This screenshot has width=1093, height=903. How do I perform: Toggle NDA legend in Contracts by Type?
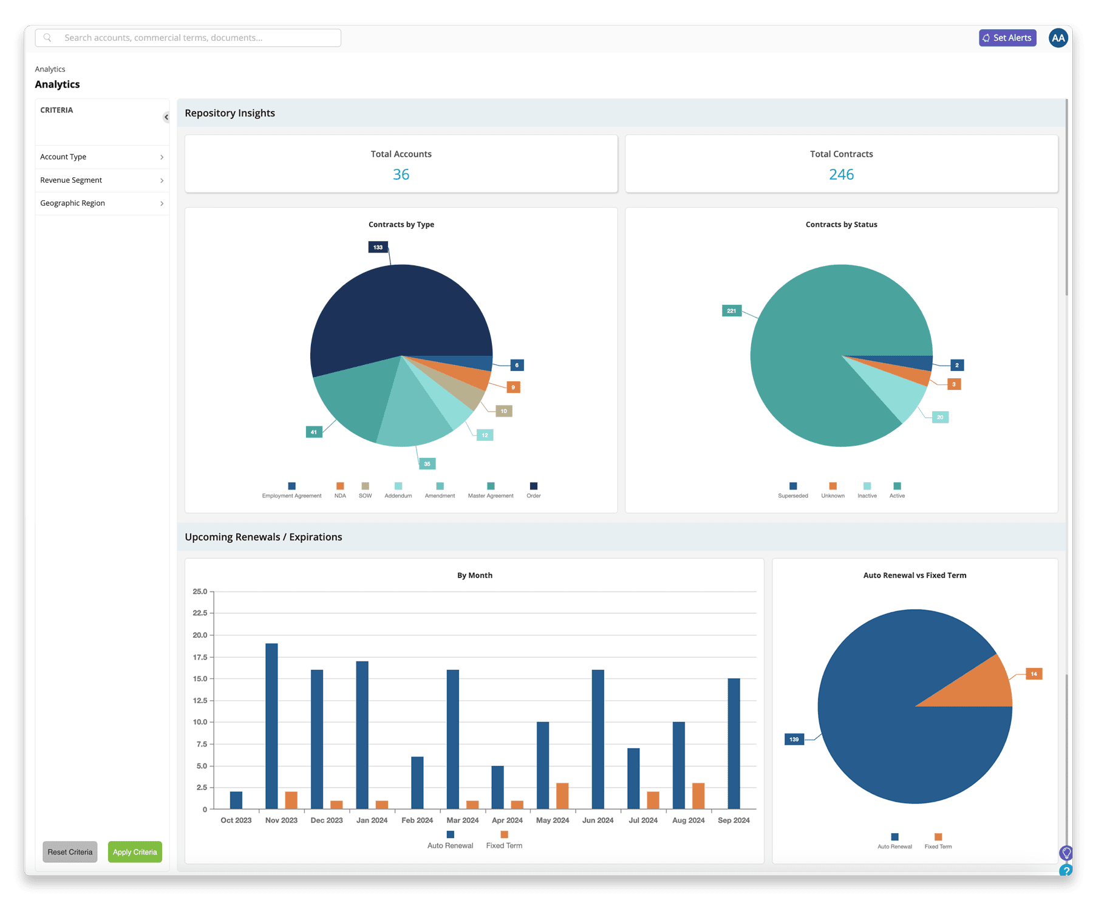tap(340, 491)
